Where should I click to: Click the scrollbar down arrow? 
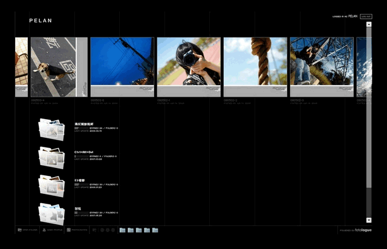click(x=369, y=220)
